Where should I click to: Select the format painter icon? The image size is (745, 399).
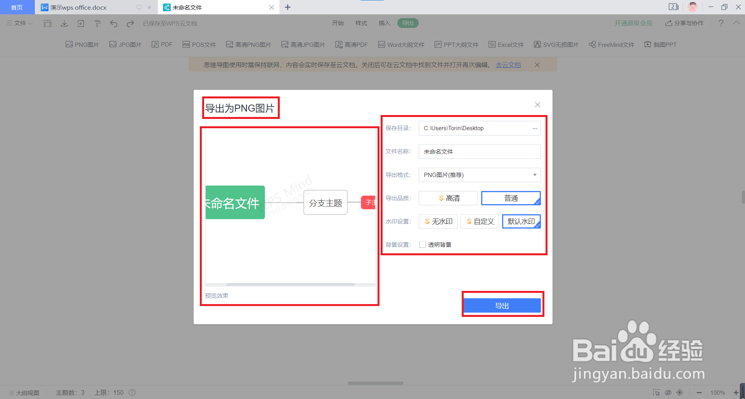tap(97, 24)
